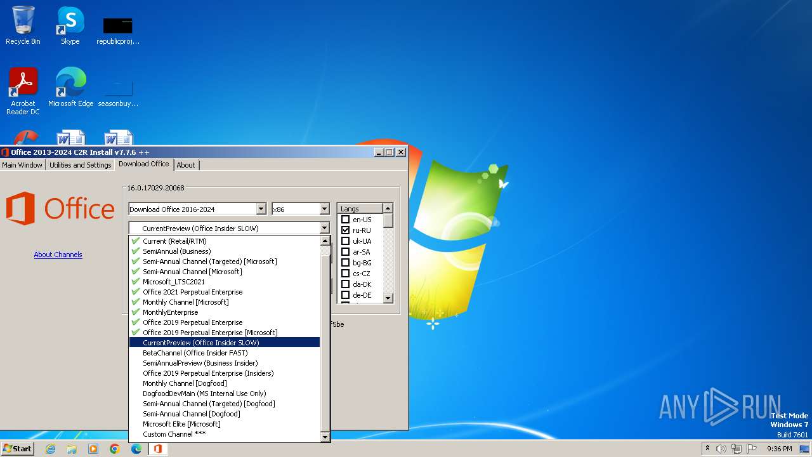Open File Explorer from taskbar
The width and height of the screenshot is (812, 457).
click(x=72, y=449)
